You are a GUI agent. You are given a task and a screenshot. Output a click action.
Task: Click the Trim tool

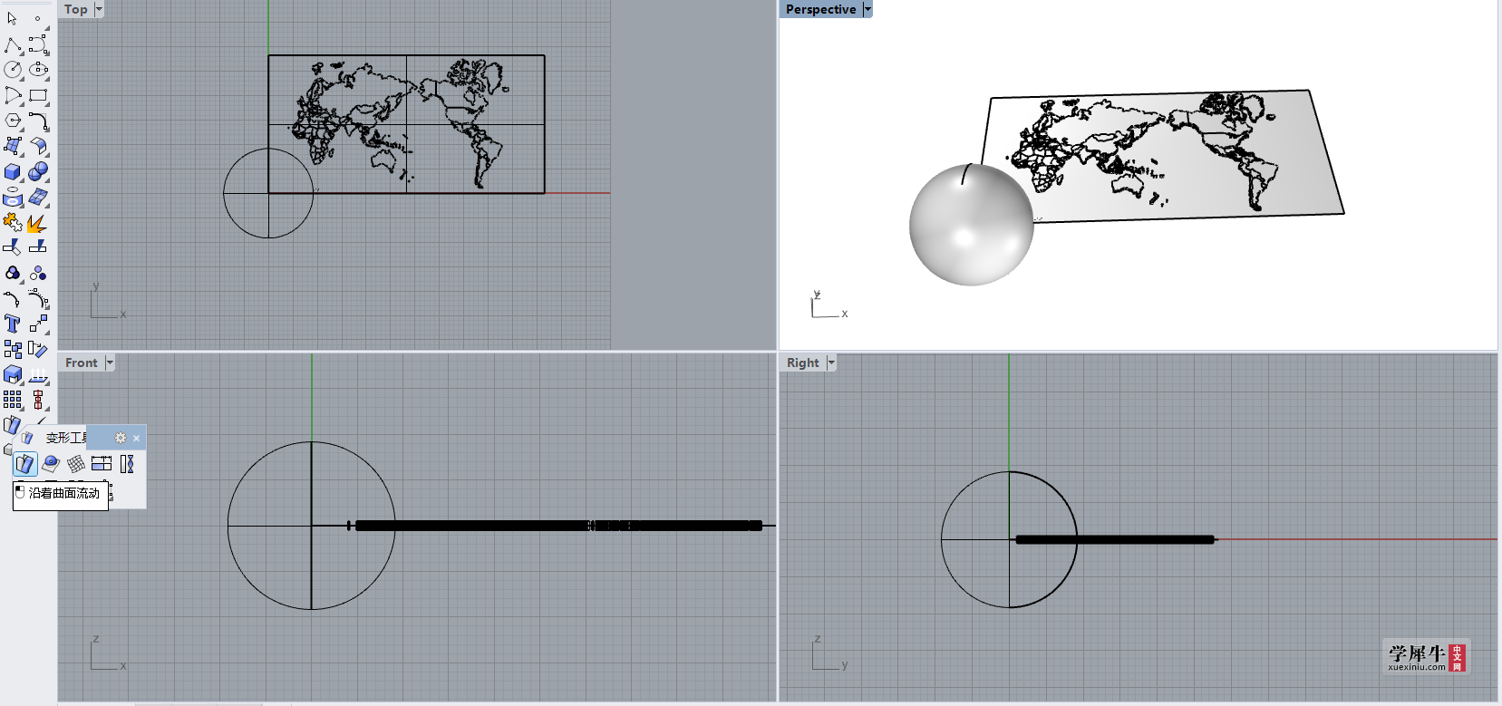pos(12,247)
